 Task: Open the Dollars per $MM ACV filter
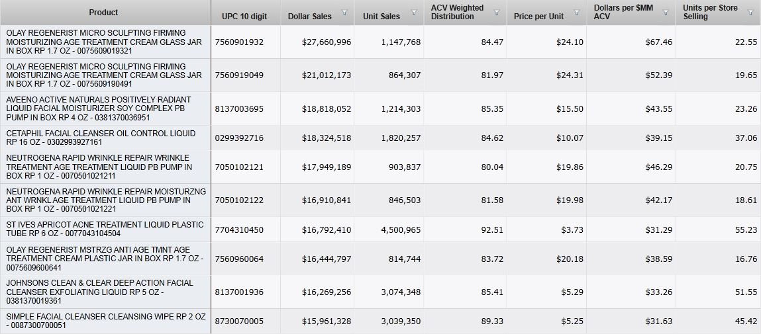click(x=665, y=13)
